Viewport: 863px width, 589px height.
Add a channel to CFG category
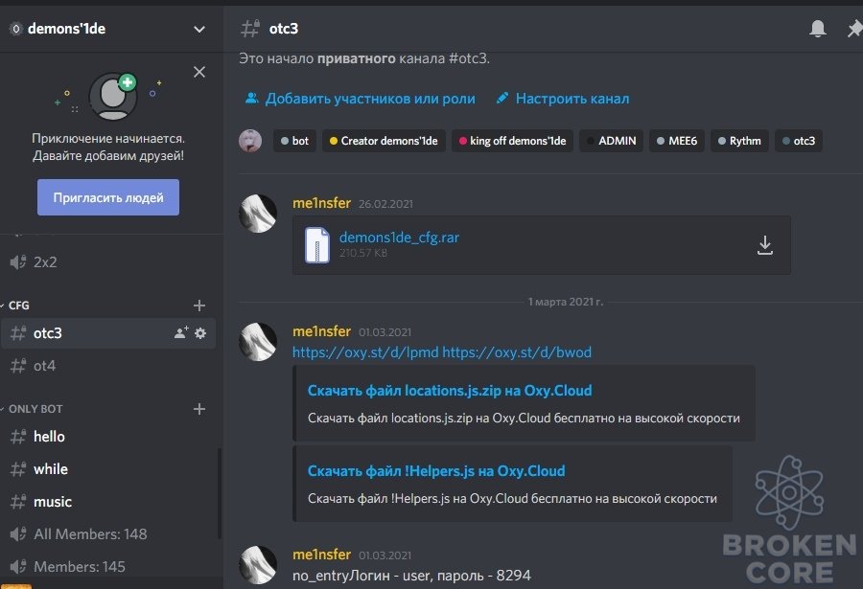click(199, 306)
